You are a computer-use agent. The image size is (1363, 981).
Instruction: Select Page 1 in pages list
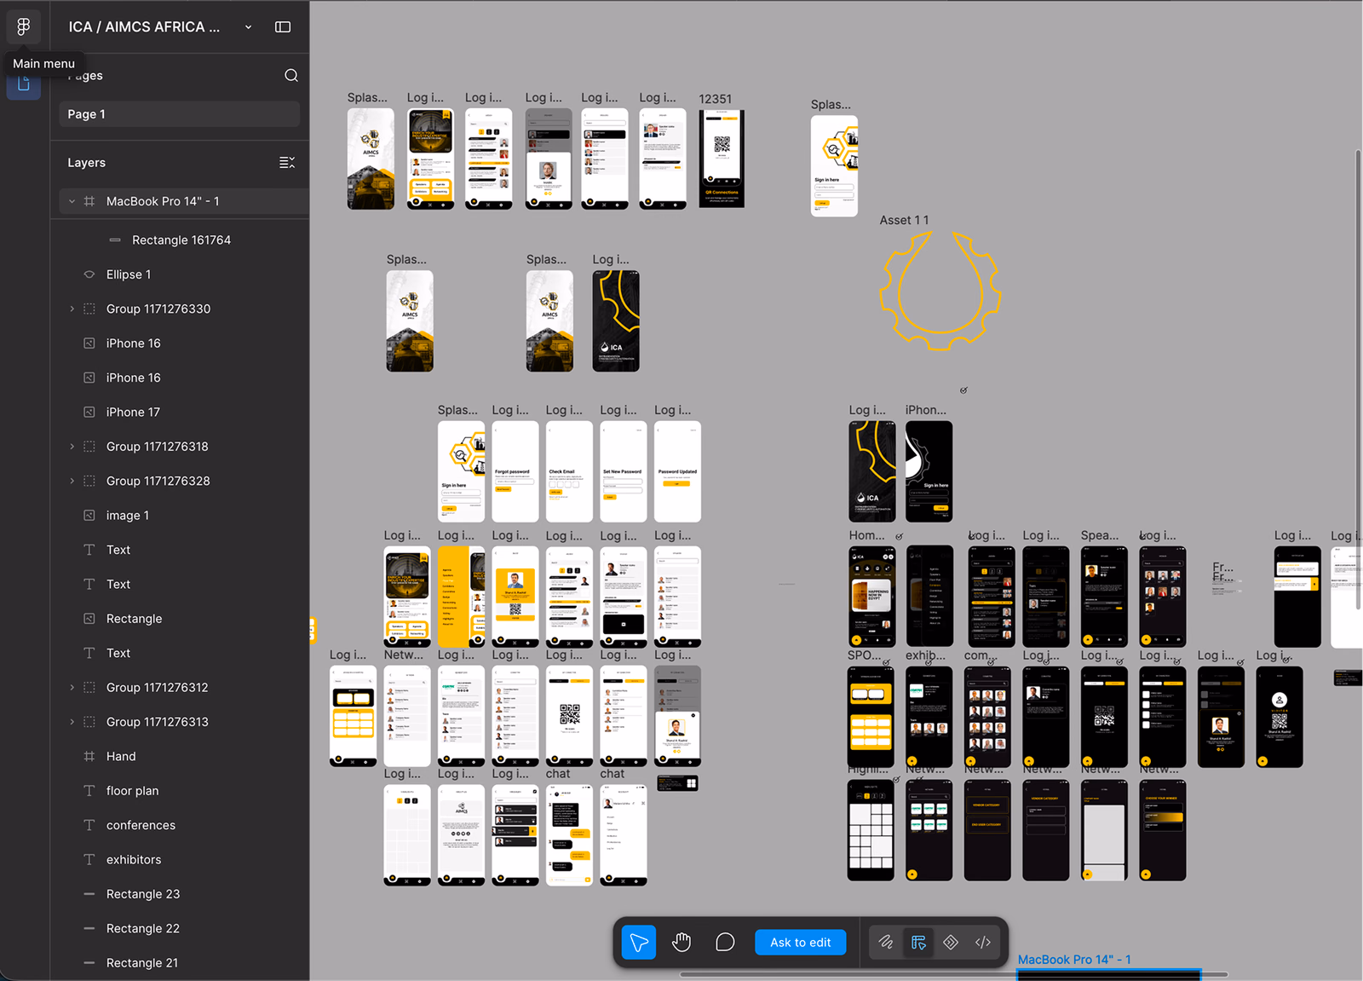click(x=179, y=114)
